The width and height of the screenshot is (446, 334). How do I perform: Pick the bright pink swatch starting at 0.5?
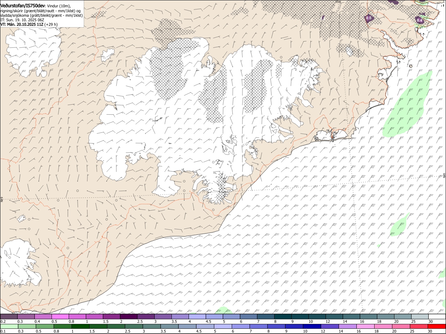coord(60,317)
